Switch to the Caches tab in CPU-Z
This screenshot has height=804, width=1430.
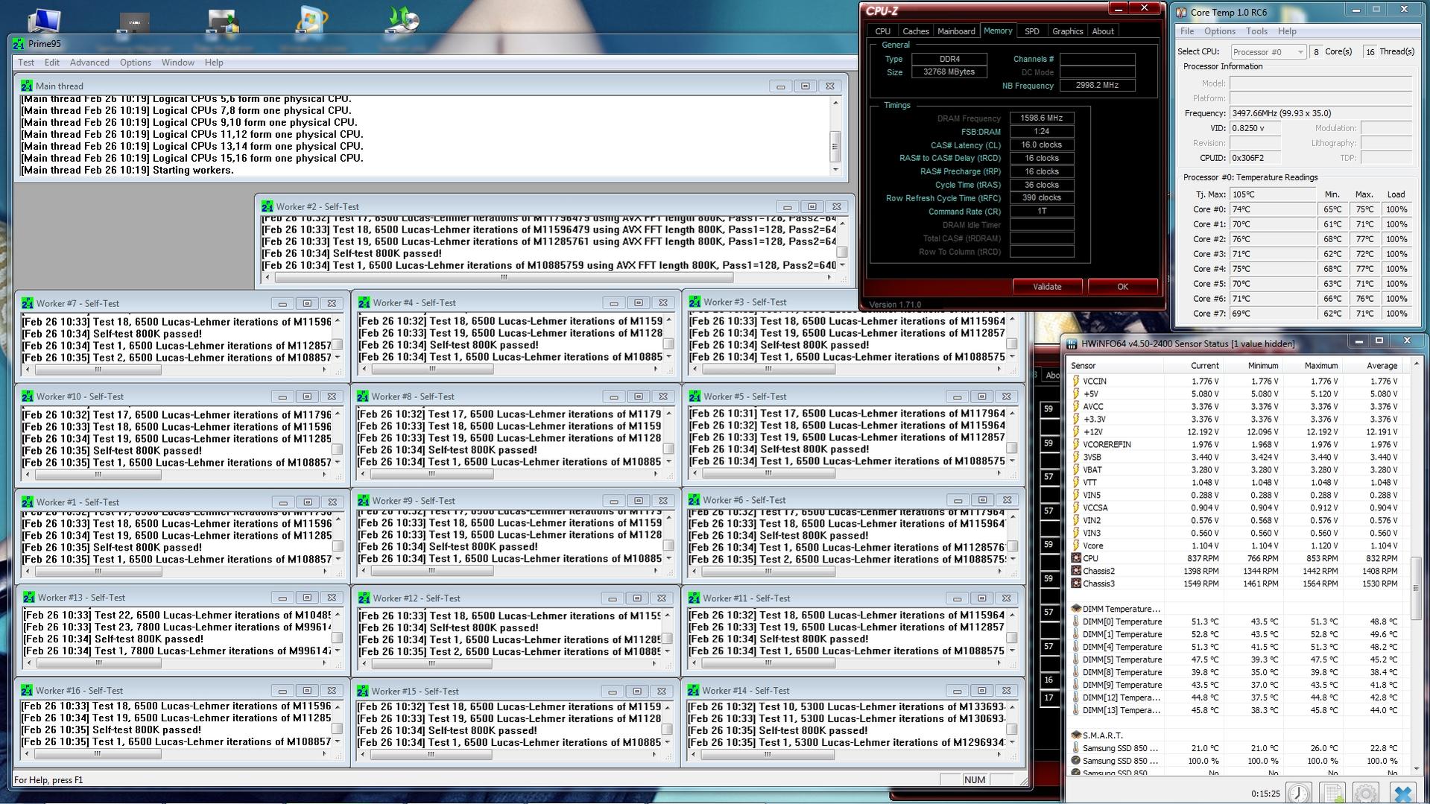916,31
